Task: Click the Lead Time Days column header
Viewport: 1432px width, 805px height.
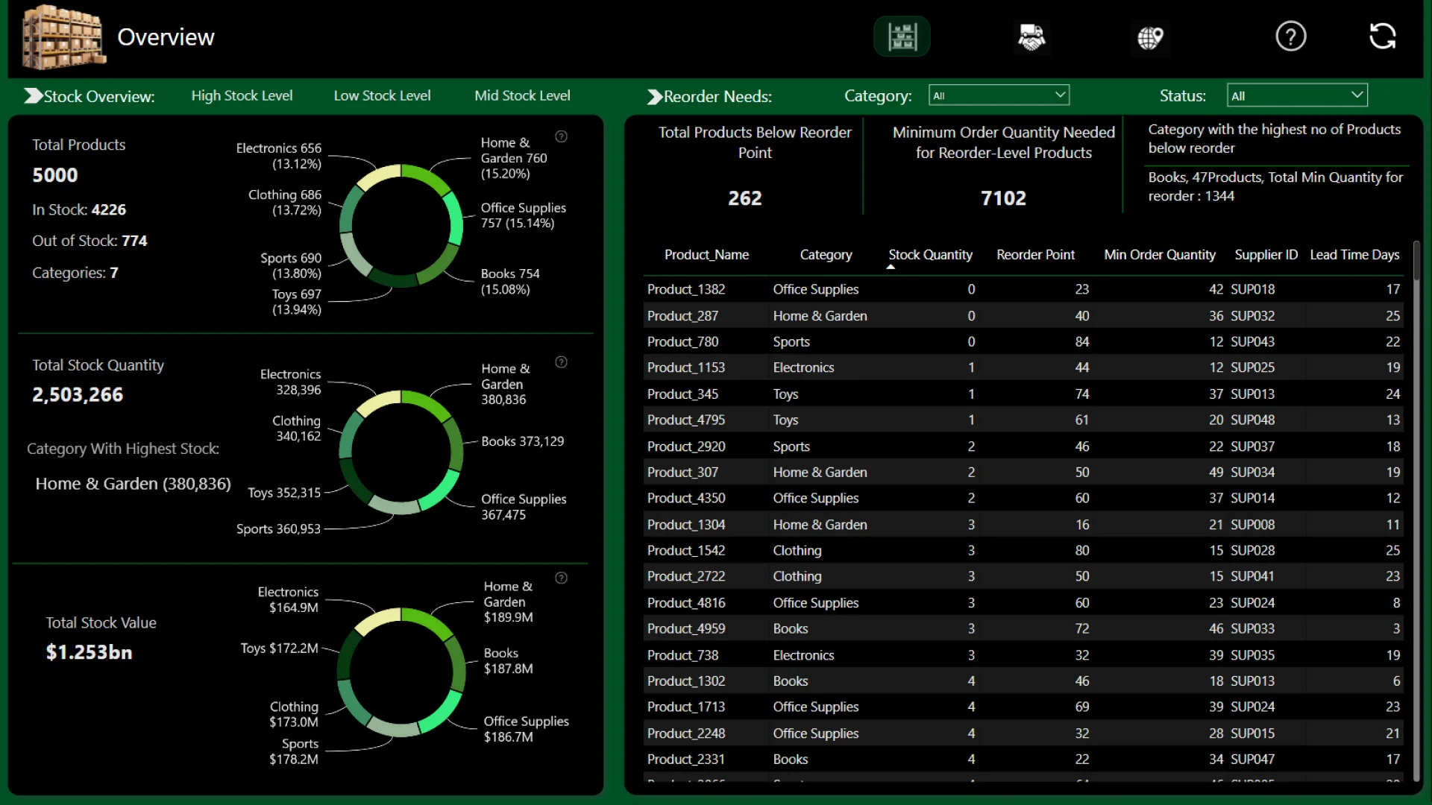Action: point(1354,255)
